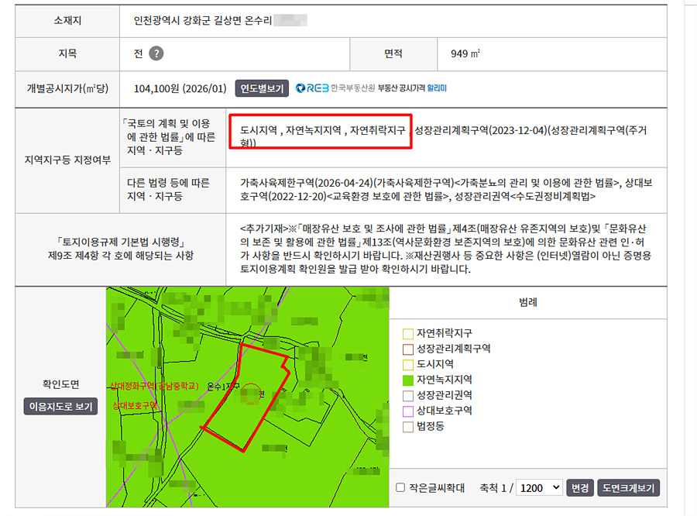Screen dimensions: 697x516
Task: Click the 개별공시지가(㎡당) header
Action: click(x=67, y=88)
